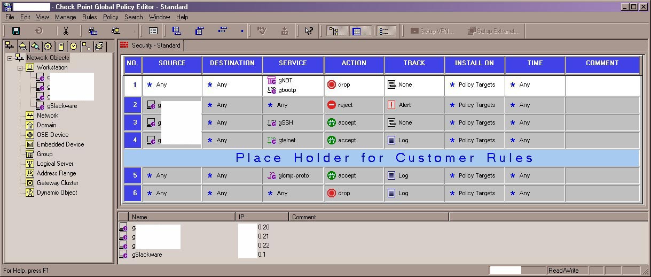Click the Place Holder for Customer Rules banner
The height and width of the screenshot is (277, 651).
[382, 158]
